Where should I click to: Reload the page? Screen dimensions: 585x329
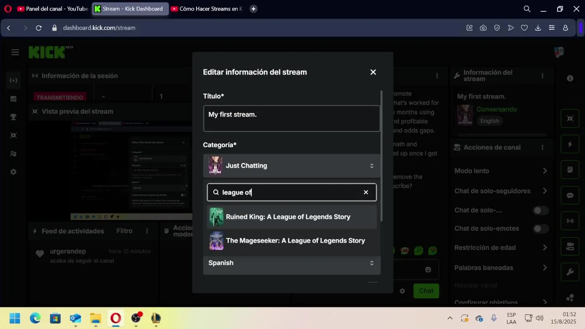tap(39, 28)
